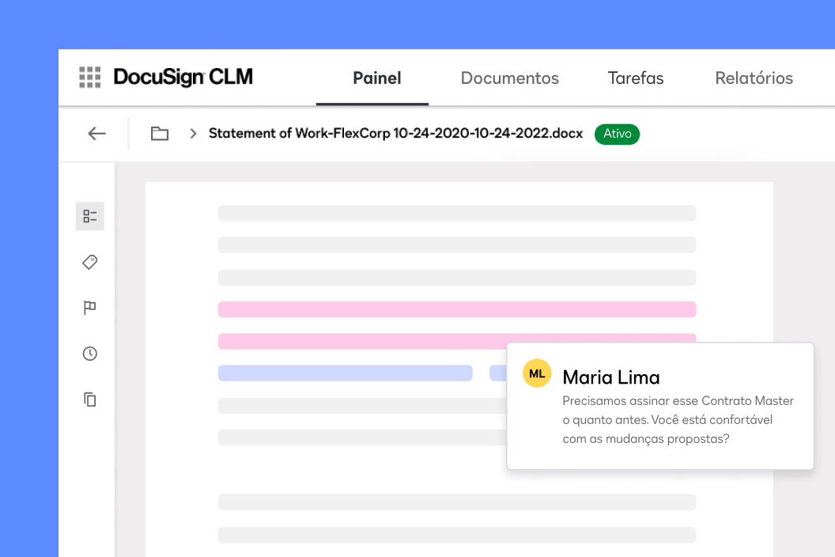This screenshot has width=835, height=557.
Task: Switch to the Documentos tab
Action: tap(509, 78)
